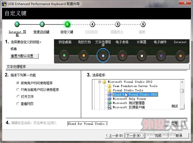Open the 自定义键 step label

pos(67,32)
